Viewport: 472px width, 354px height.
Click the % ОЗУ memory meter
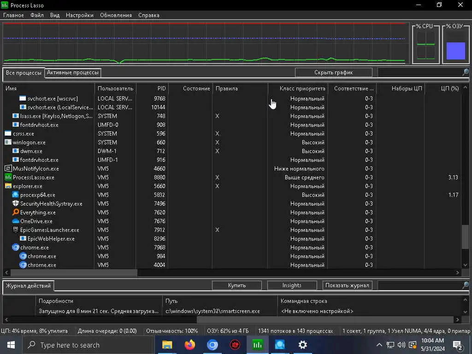point(456,44)
